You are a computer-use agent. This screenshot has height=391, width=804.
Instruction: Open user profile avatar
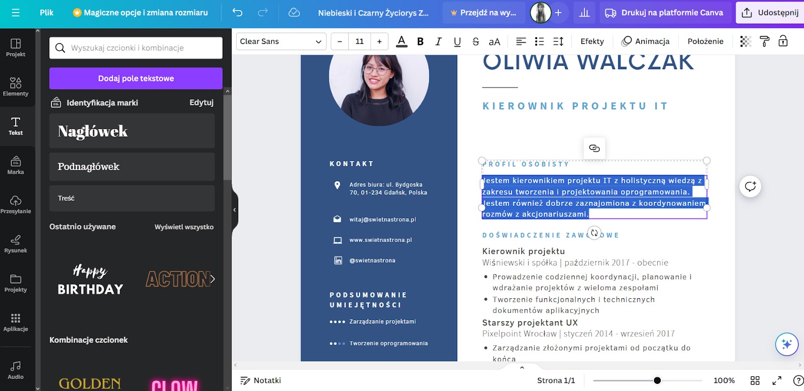click(541, 13)
